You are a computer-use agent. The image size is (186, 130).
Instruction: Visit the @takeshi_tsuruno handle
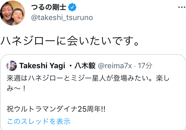62,18
